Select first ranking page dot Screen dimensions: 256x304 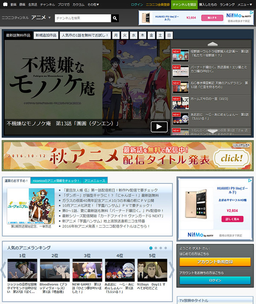[x=151, y=248]
